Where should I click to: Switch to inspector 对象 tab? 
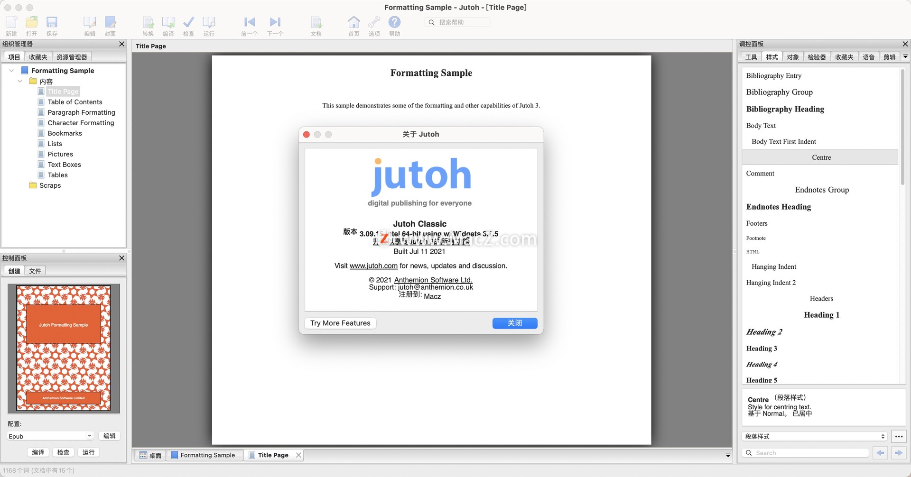792,57
